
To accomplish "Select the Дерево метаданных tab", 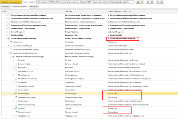I will tap(20, 7).
